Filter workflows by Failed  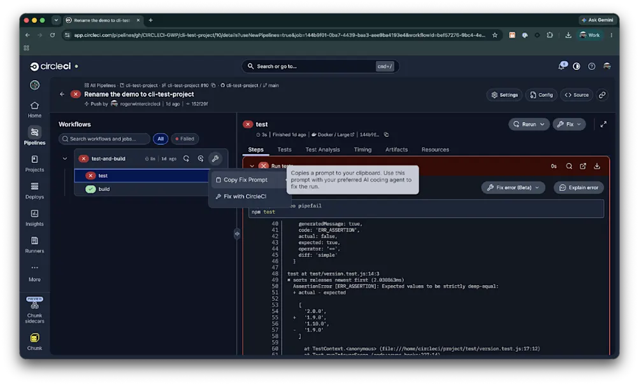(185, 139)
